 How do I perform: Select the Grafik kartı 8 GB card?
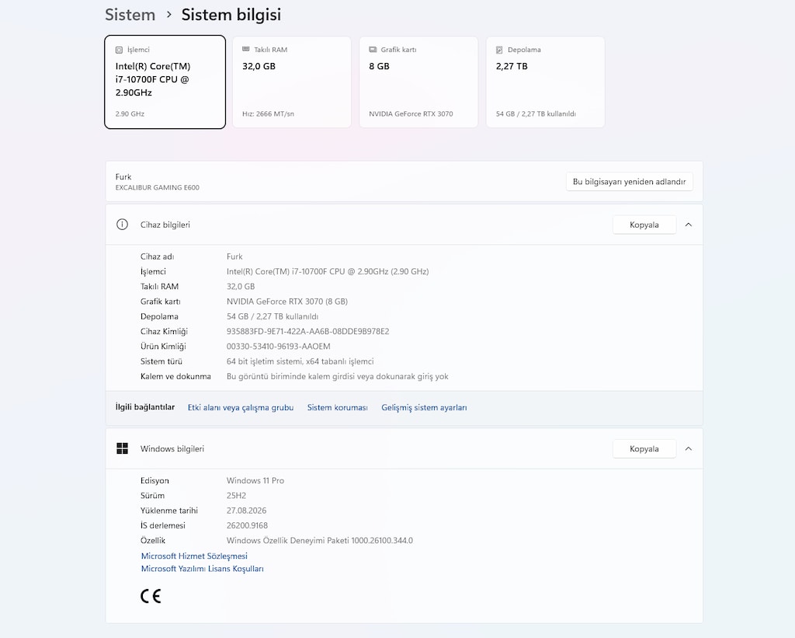point(418,82)
